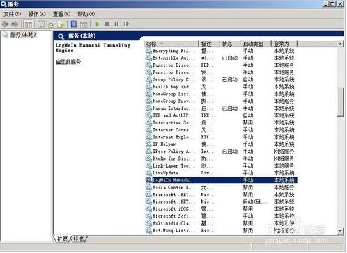
Task: Click the gear icon beside KtmRm for Dist...
Action: (148, 158)
